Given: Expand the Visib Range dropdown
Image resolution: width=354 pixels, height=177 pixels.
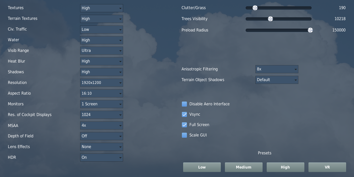Looking at the screenshot, I should (101, 51).
